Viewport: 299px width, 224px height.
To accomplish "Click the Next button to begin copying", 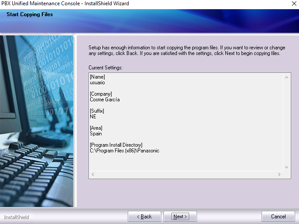I will pyautogui.click(x=180, y=217).
